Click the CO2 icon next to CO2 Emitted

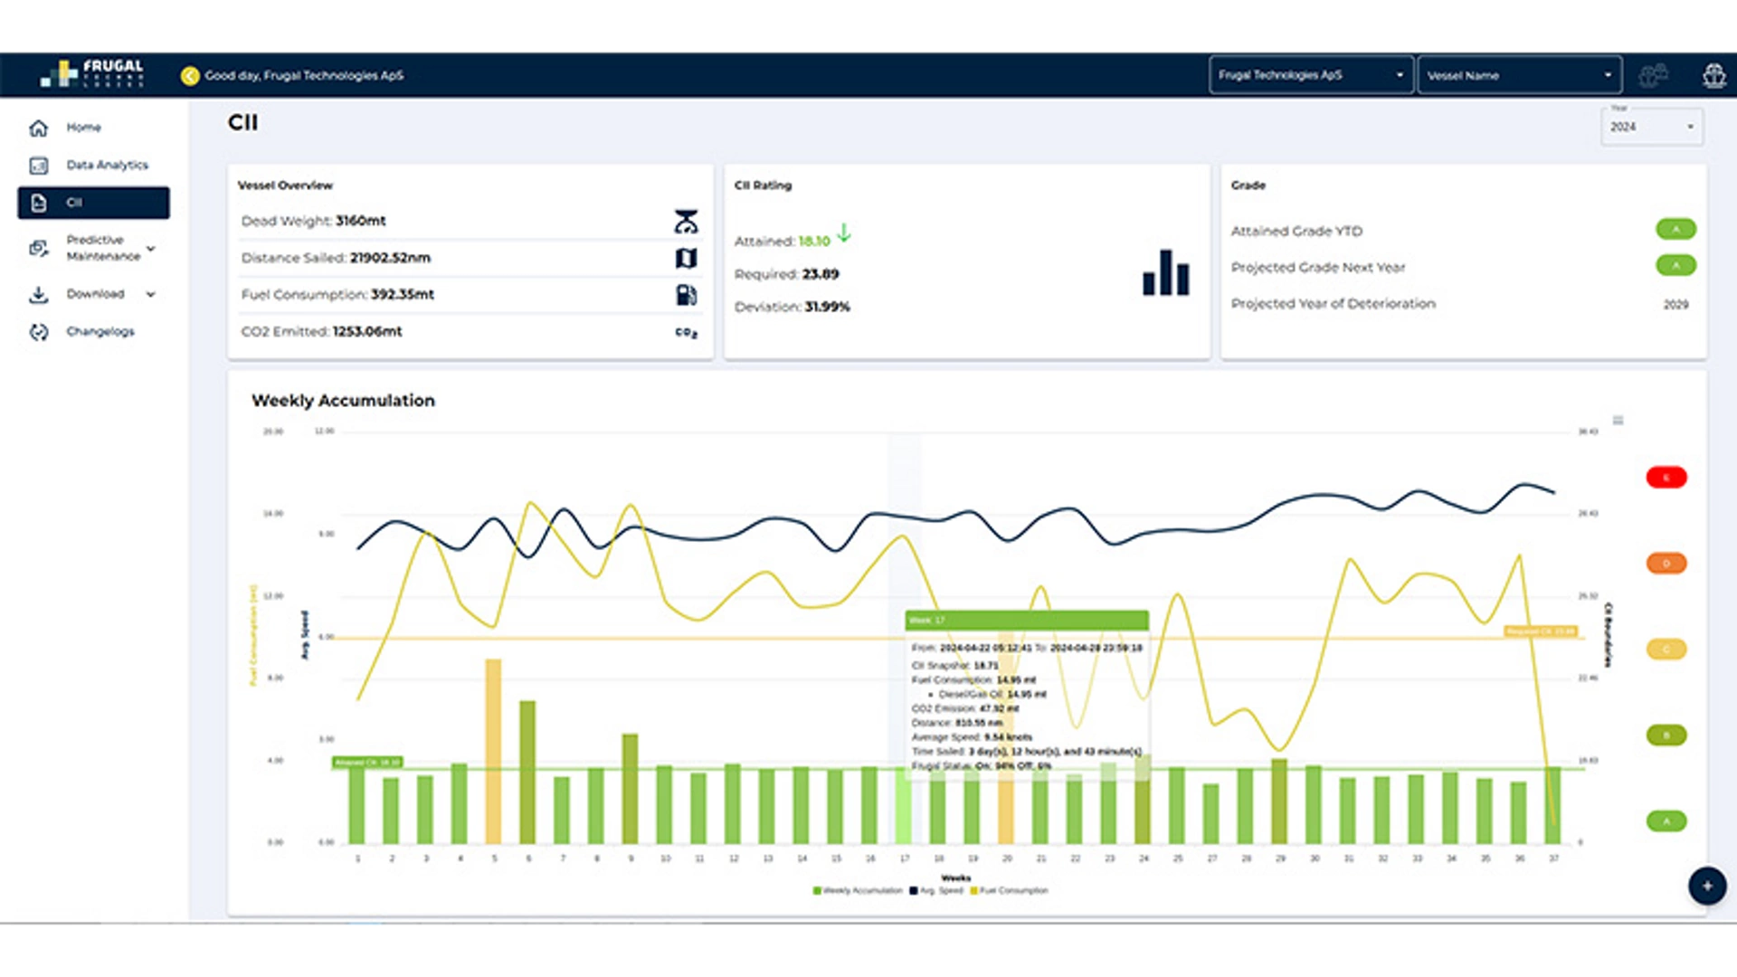coord(688,332)
